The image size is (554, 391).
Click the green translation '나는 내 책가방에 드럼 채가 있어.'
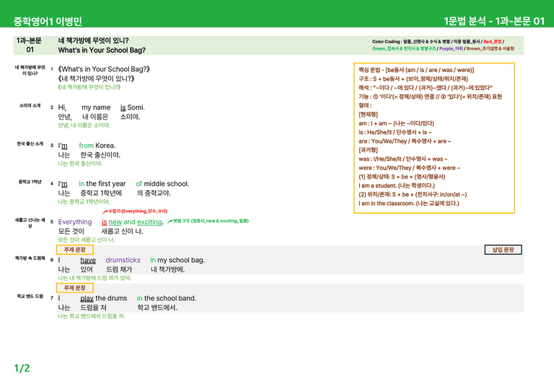(94, 278)
